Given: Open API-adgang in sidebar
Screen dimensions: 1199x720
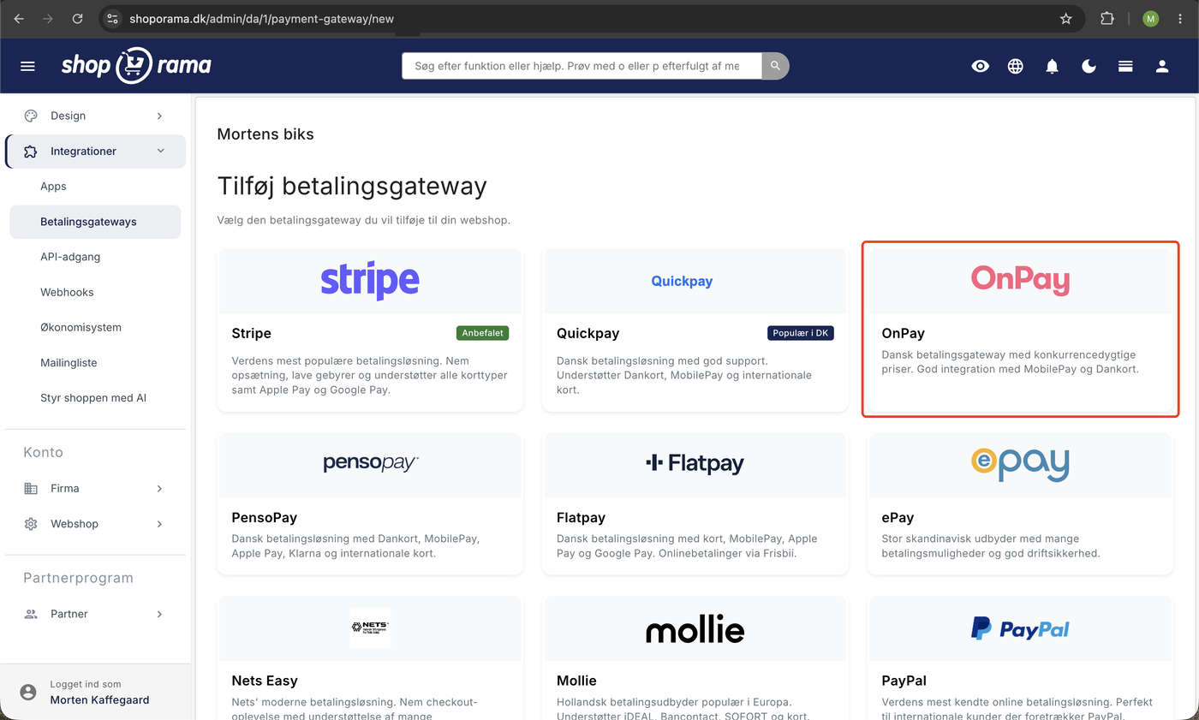Looking at the screenshot, I should [x=70, y=257].
